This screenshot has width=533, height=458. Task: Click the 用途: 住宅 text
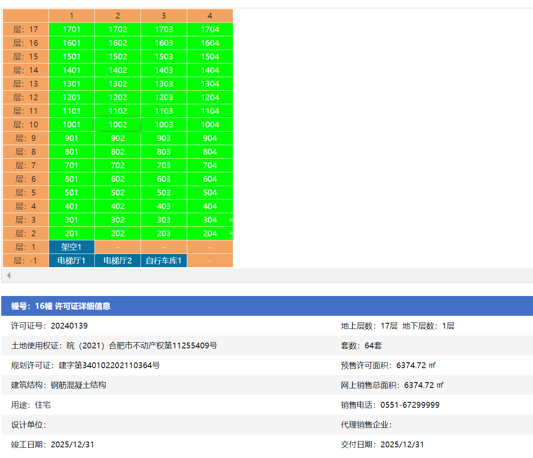(x=31, y=405)
